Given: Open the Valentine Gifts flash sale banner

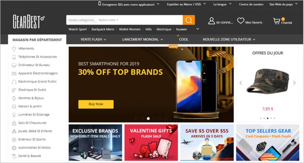Looking at the screenshot, I should [151, 142].
